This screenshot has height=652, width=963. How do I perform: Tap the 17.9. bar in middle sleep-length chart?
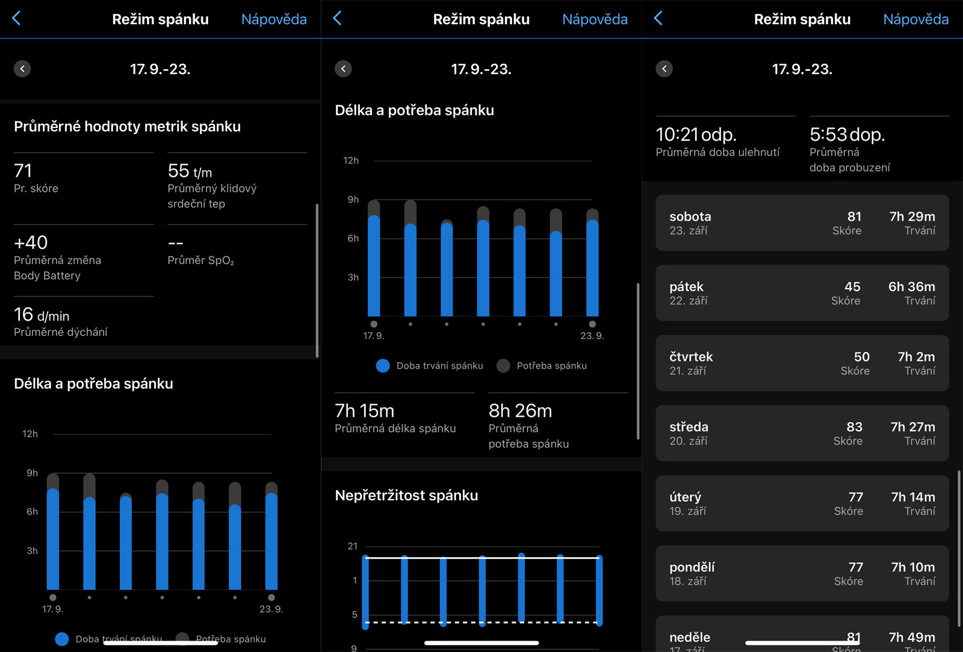click(x=374, y=265)
